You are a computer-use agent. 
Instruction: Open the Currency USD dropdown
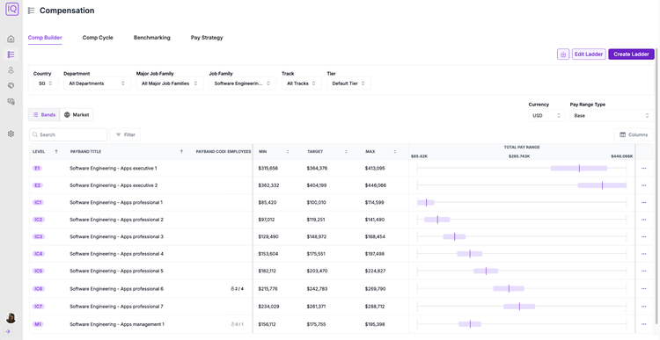pyautogui.click(x=546, y=116)
